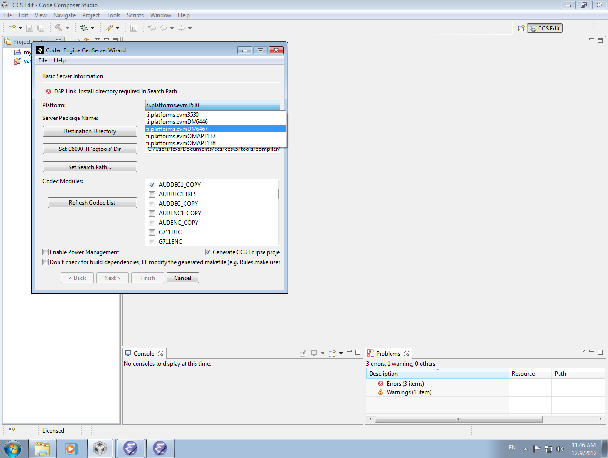The height and width of the screenshot is (458, 608).
Task: Open Code Composer Studio cube taskbar icon
Action: pyautogui.click(x=100, y=448)
